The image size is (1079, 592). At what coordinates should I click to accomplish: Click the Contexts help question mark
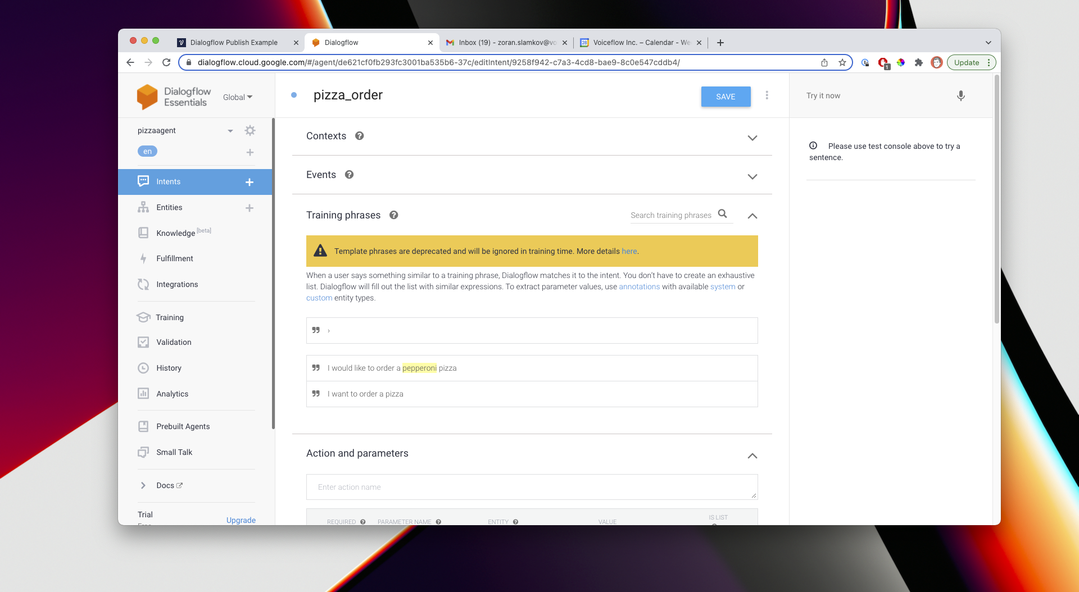360,136
